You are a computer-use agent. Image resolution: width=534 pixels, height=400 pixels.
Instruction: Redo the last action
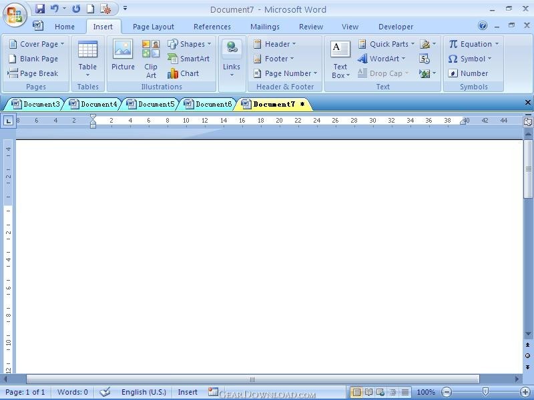76,9
